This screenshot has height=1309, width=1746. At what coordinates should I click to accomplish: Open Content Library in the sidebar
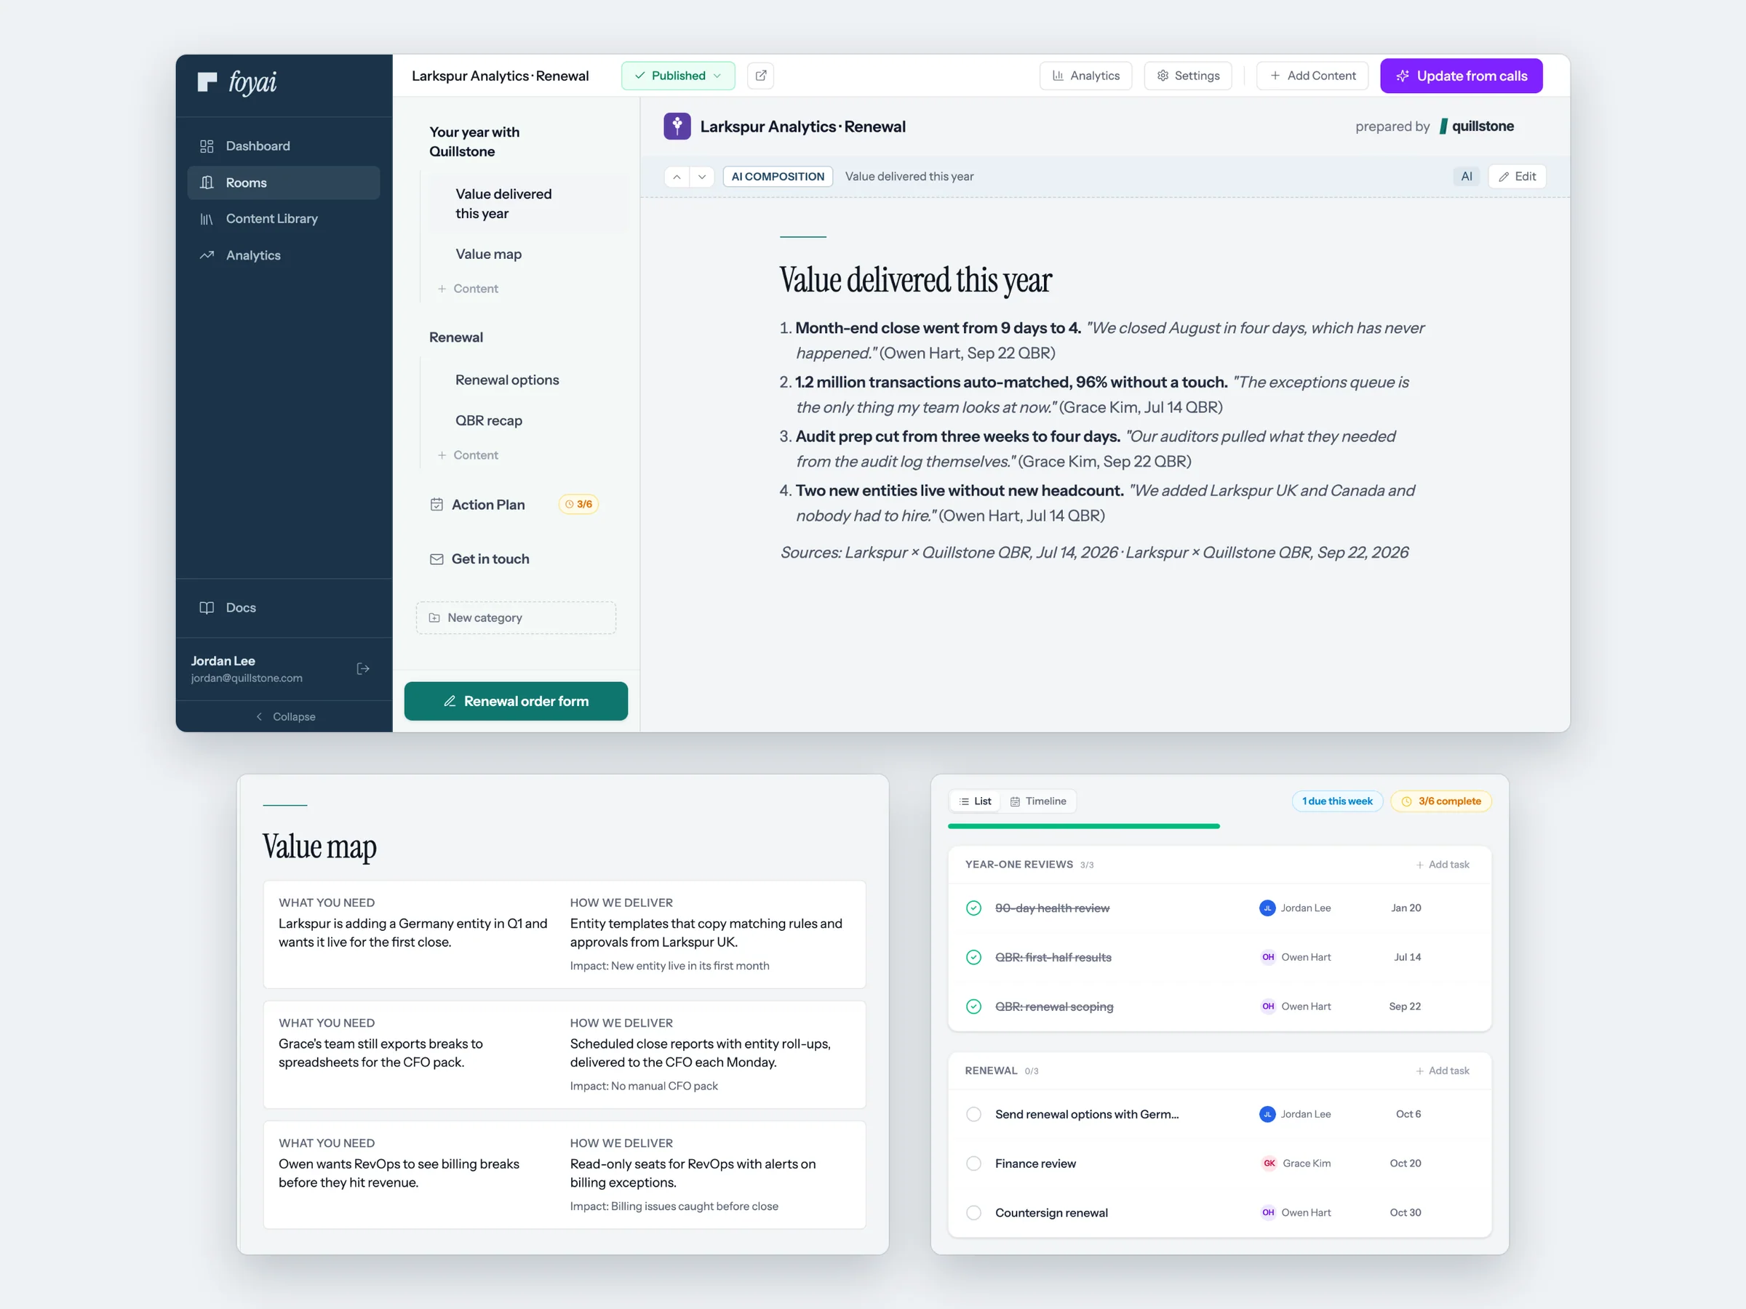coord(284,219)
